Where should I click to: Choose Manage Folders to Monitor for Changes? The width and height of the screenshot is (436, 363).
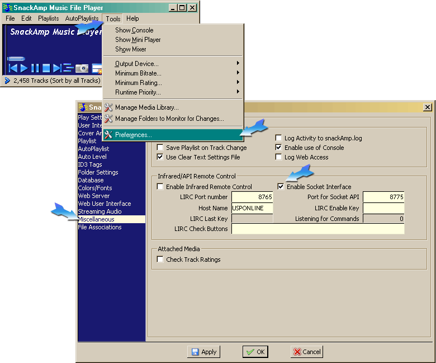pos(173,119)
